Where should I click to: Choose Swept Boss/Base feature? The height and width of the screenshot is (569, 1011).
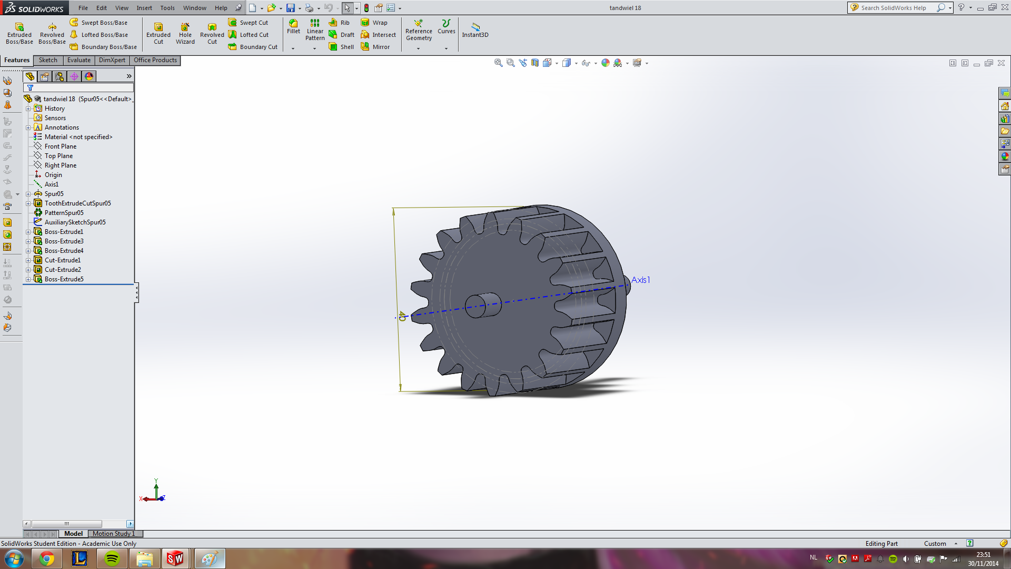click(x=98, y=23)
